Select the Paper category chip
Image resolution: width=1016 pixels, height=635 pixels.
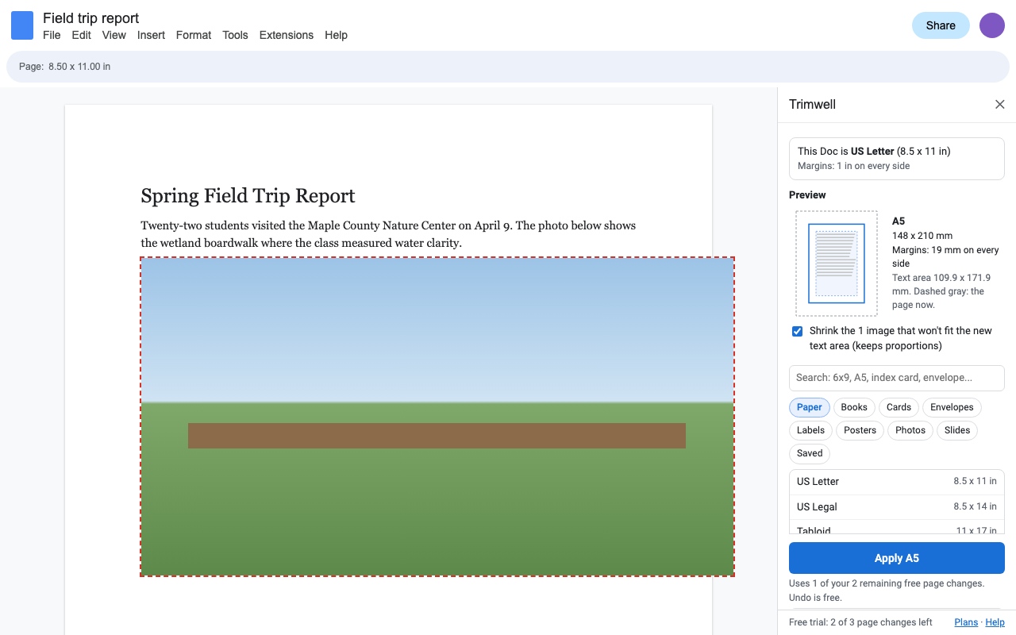click(810, 407)
